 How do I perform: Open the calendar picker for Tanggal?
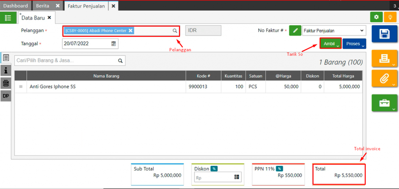[x=113, y=44]
